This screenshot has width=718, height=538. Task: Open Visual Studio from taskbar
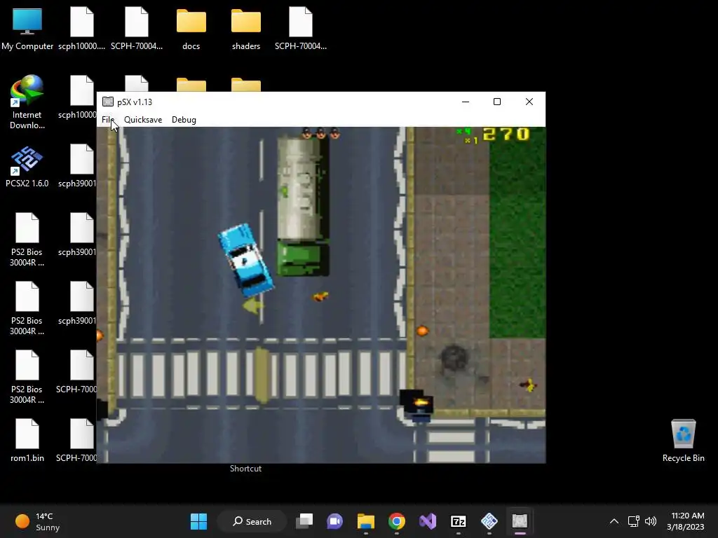tap(428, 521)
